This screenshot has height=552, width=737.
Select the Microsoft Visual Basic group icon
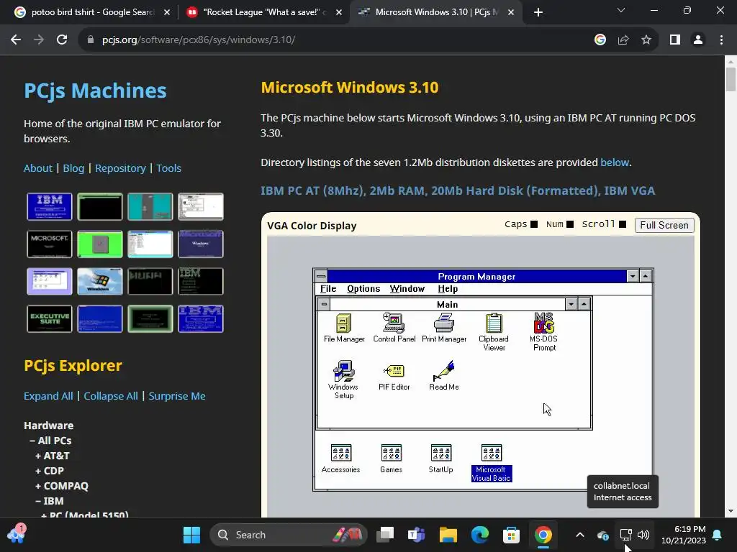point(491,463)
